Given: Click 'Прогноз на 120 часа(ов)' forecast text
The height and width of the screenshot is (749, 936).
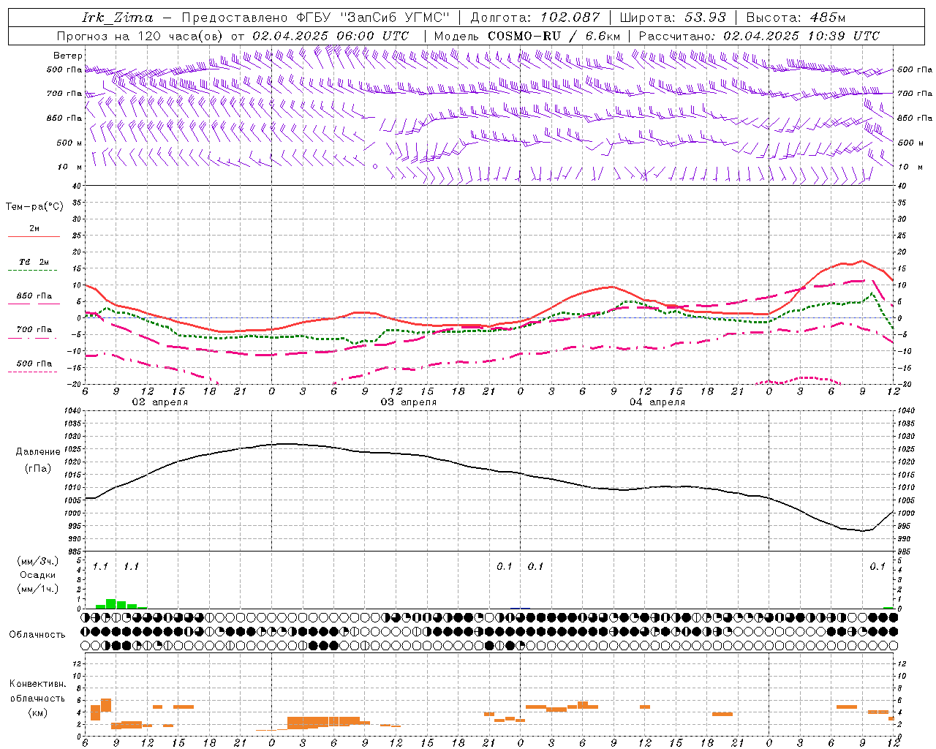Looking at the screenshot, I should (140, 36).
